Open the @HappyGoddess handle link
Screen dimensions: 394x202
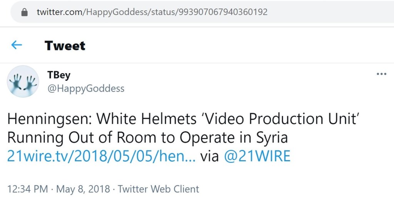pos(86,88)
